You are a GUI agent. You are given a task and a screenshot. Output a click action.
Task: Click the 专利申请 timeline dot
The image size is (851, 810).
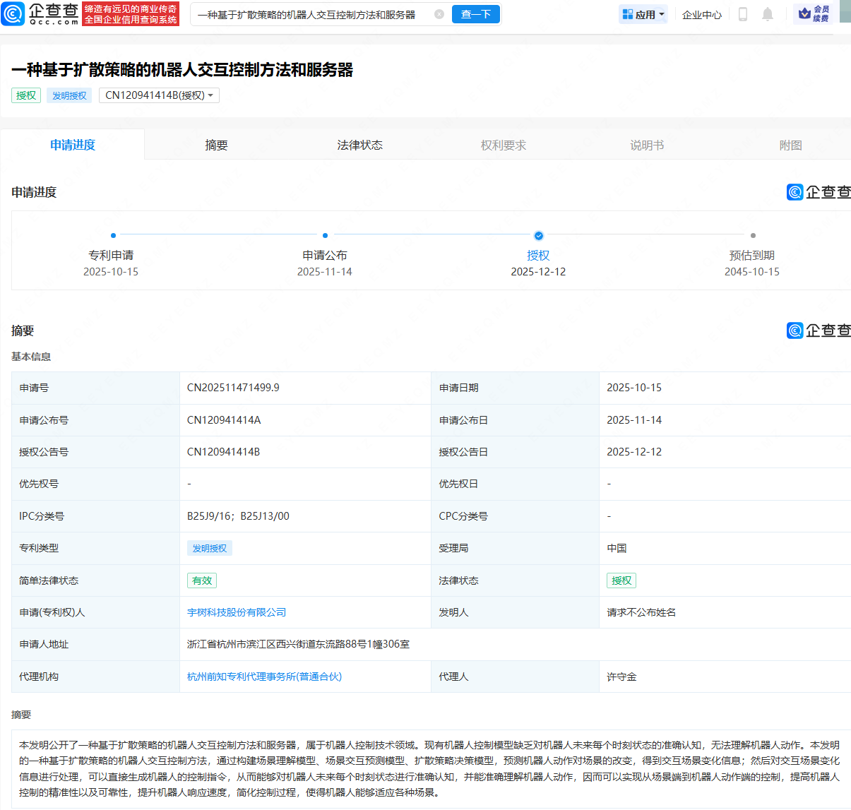(x=113, y=236)
